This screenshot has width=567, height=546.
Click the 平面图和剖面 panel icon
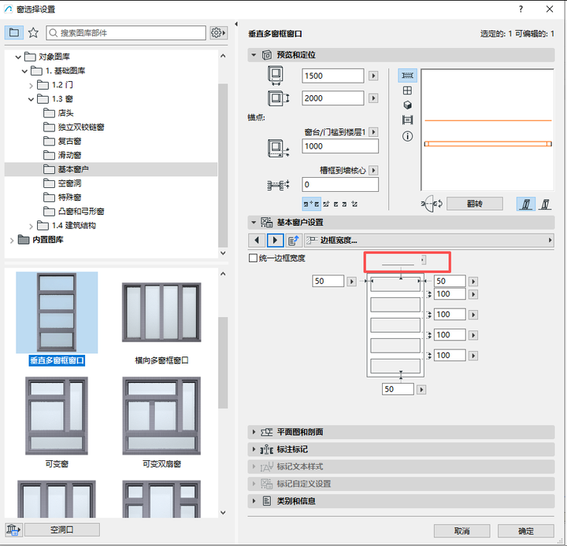[267, 432]
